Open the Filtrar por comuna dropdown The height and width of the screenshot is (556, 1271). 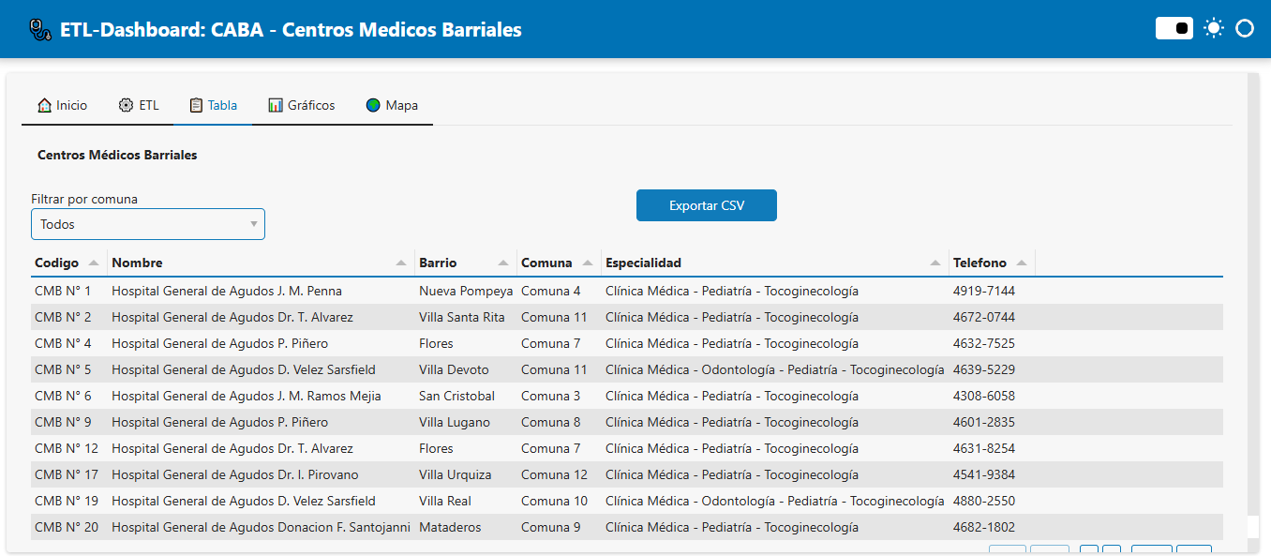[148, 225]
